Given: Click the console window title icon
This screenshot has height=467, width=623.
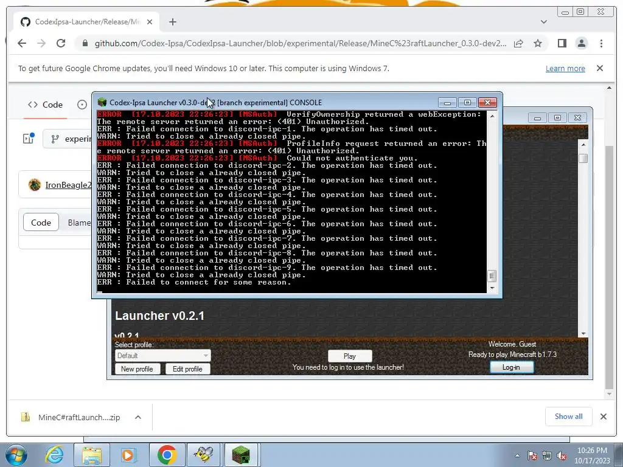Looking at the screenshot, I should pyautogui.click(x=102, y=102).
